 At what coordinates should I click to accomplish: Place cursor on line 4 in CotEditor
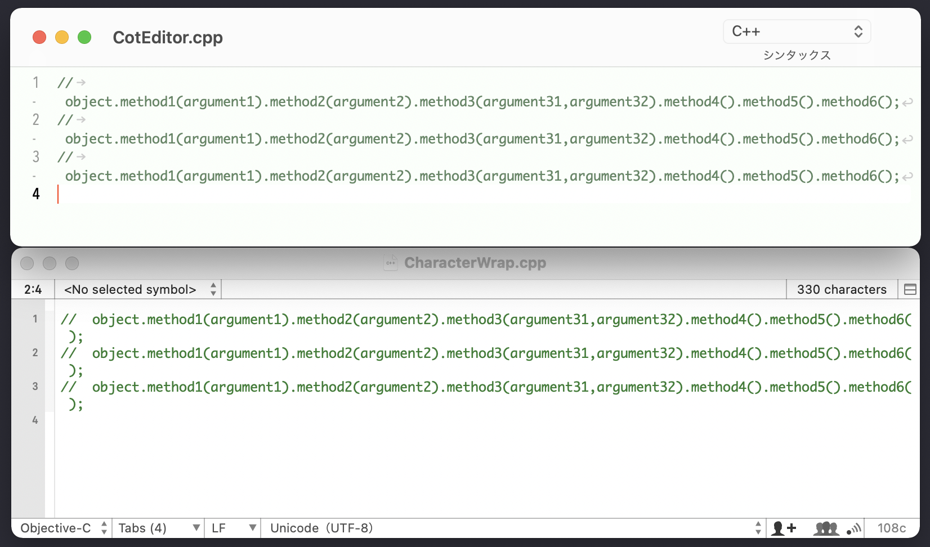pyautogui.click(x=484, y=194)
